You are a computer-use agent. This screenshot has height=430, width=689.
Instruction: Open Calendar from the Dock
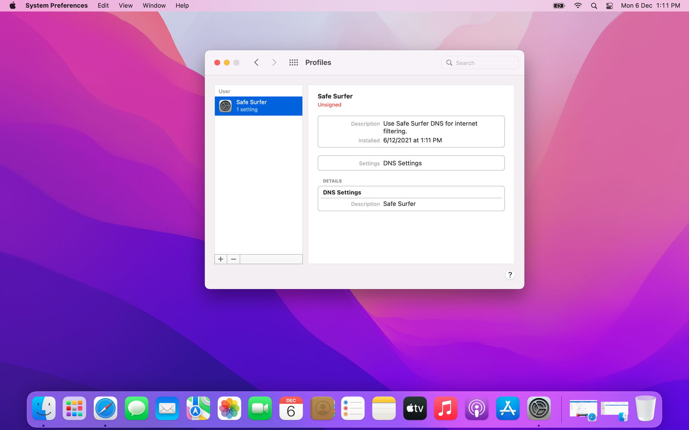(291, 408)
